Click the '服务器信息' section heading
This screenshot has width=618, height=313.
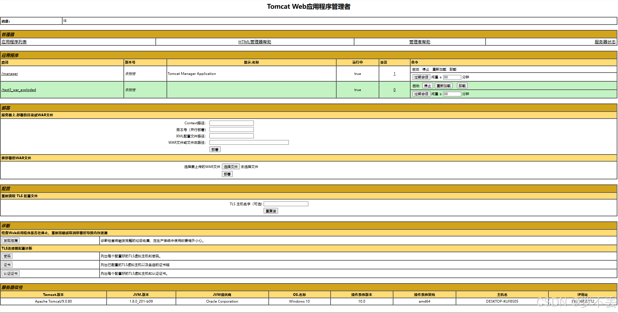coord(12,287)
